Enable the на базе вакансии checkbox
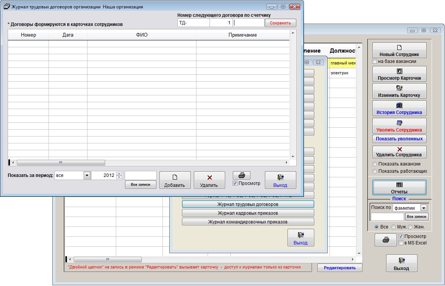Screen dimensions: 445x286 (374, 61)
